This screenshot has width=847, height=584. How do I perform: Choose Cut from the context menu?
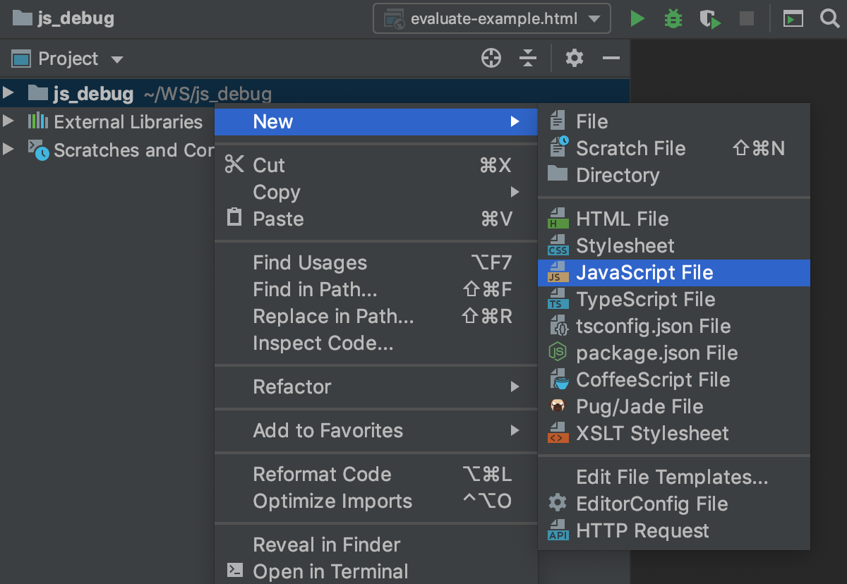coord(376,166)
